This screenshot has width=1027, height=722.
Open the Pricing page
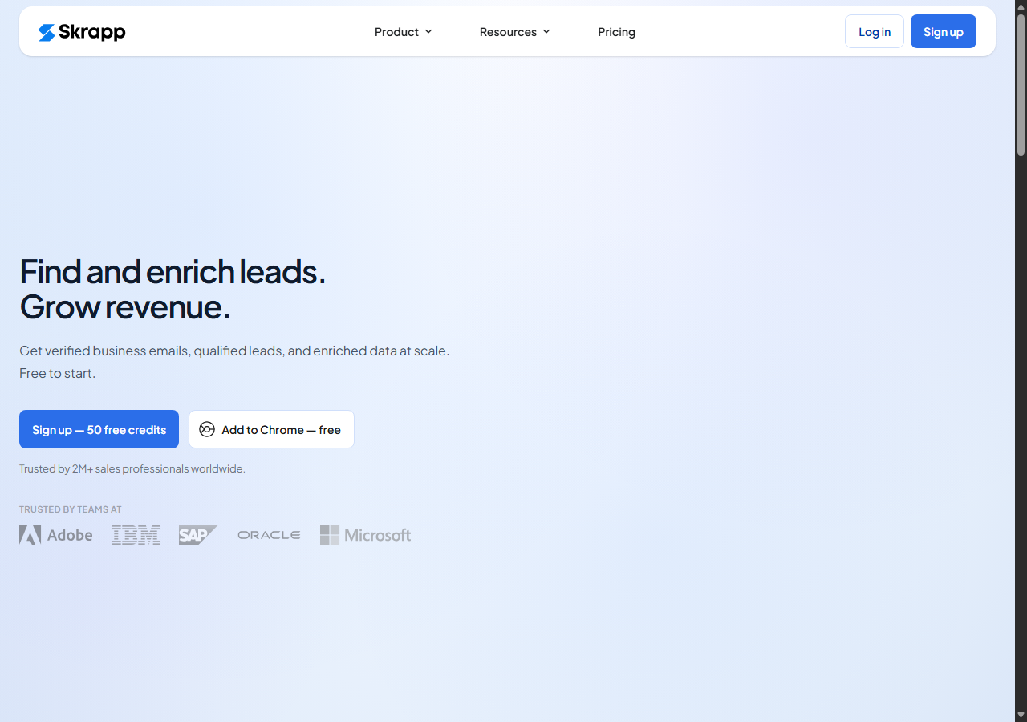coord(616,32)
